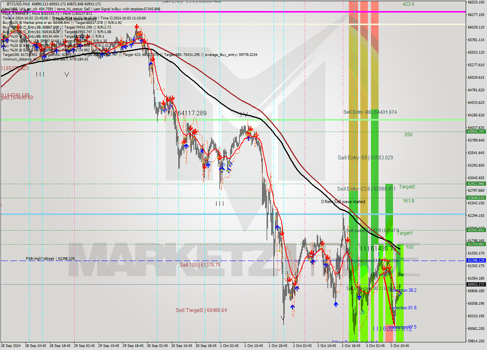The width and height of the screenshot is (487, 350).
Task: Click the 66525.000 price axis label
Action: coord(476,2)
